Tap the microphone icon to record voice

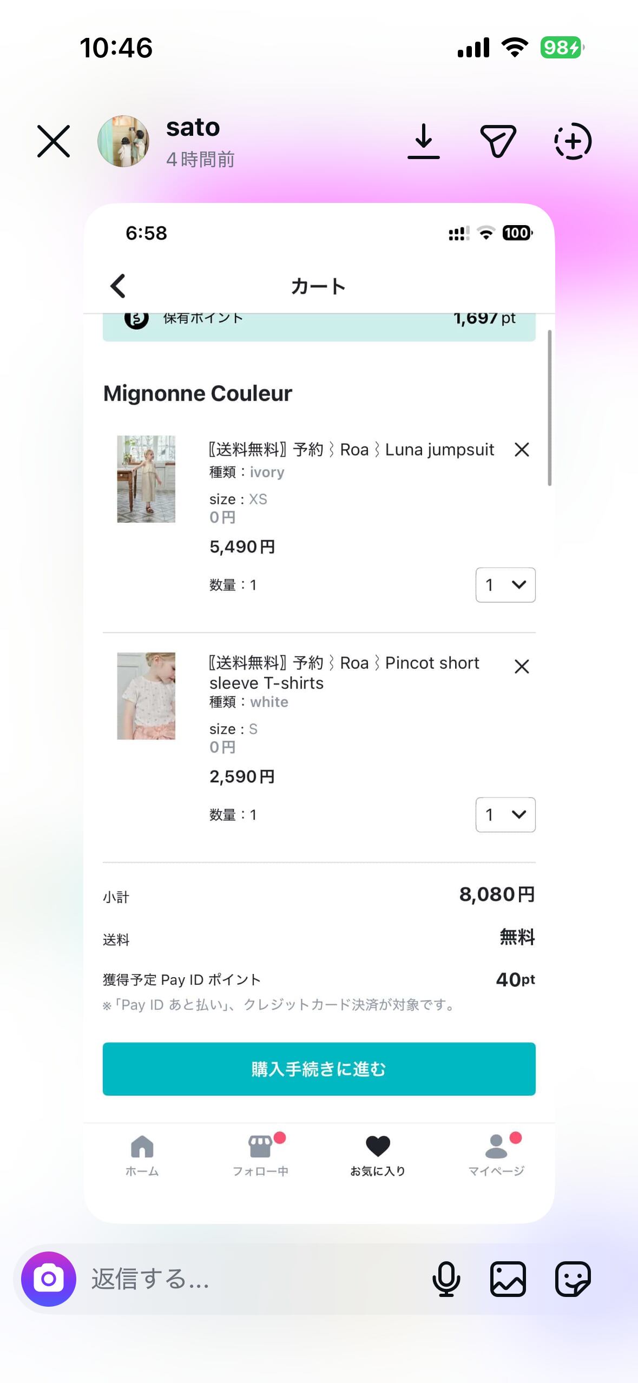tap(446, 1279)
